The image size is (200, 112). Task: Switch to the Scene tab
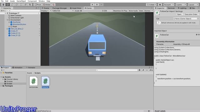[x=46, y=8]
